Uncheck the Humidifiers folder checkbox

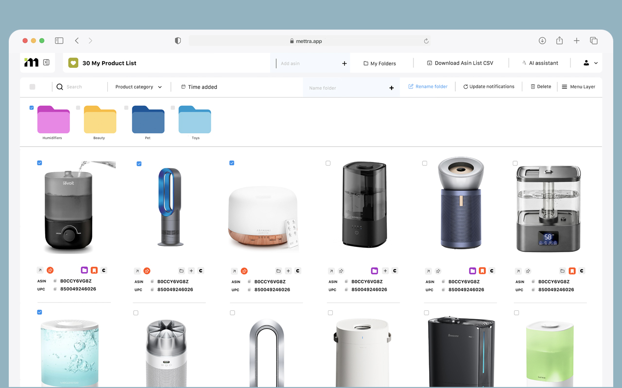click(x=32, y=108)
